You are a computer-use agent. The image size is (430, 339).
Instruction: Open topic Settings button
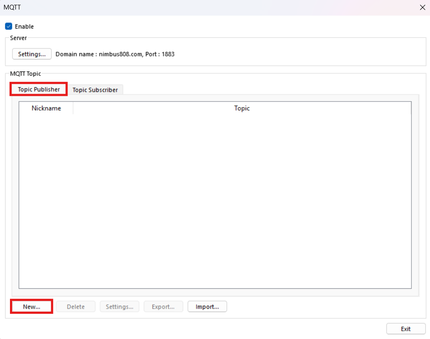coord(120,306)
